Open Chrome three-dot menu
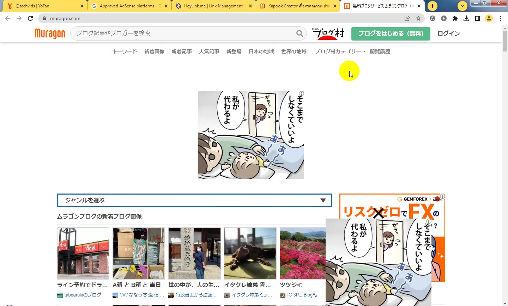The width and height of the screenshot is (508, 306). click(500, 18)
